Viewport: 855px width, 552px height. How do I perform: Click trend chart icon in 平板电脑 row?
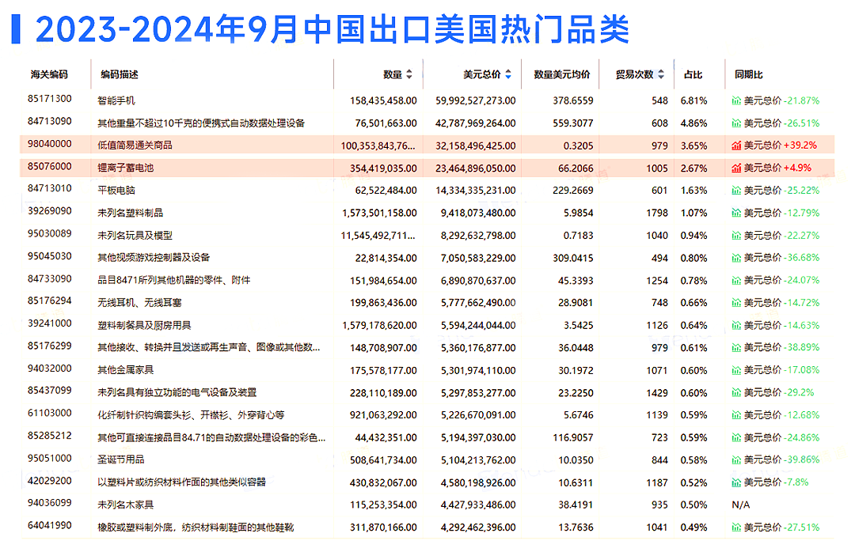[736, 190]
